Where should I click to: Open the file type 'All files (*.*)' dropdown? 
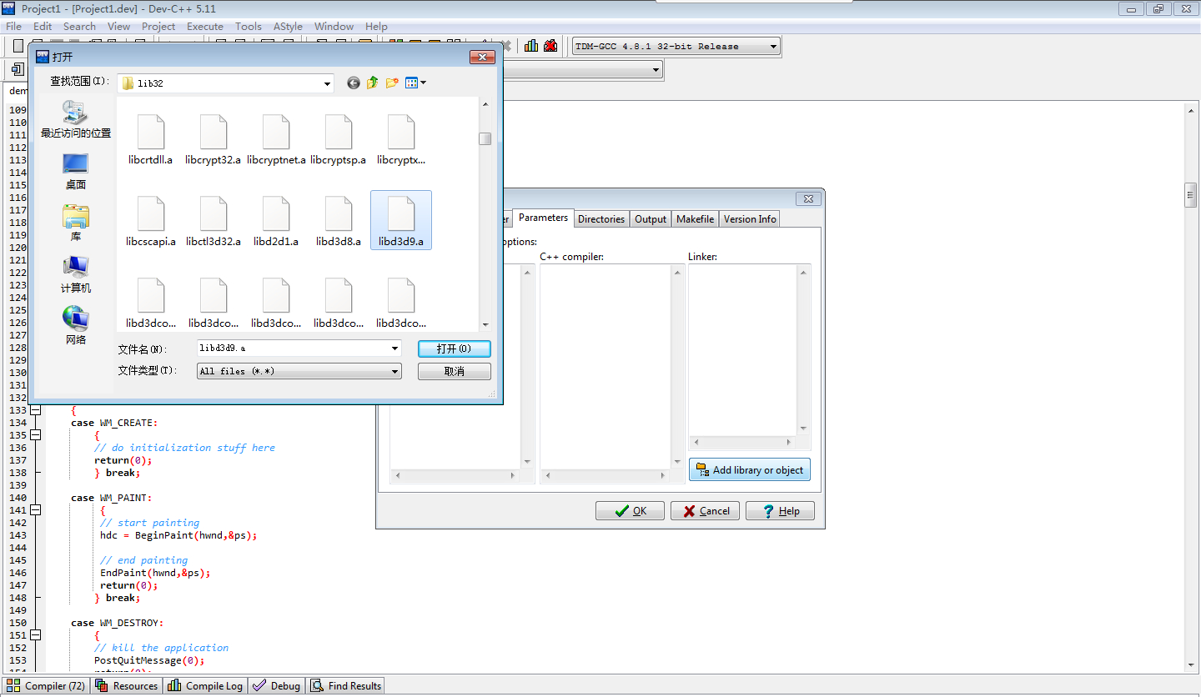coord(394,371)
